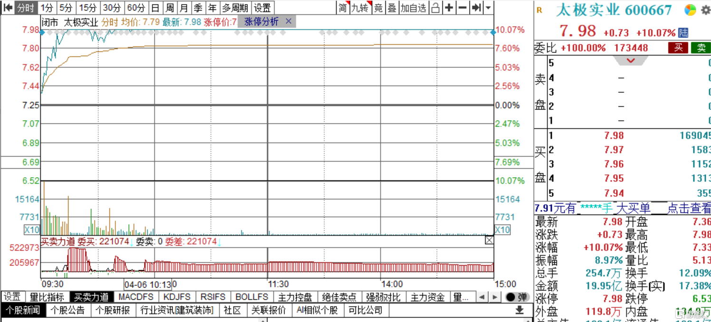Click the 涨停分析 tab label
This screenshot has width=711, height=322.
pyautogui.click(x=261, y=21)
